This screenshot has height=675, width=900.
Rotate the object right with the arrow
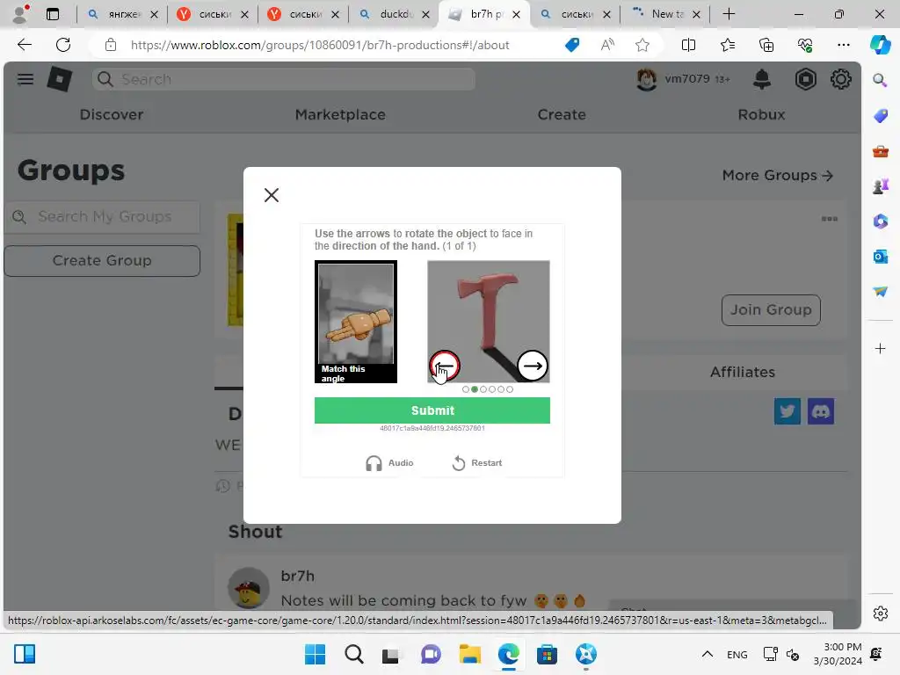click(533, 366)
